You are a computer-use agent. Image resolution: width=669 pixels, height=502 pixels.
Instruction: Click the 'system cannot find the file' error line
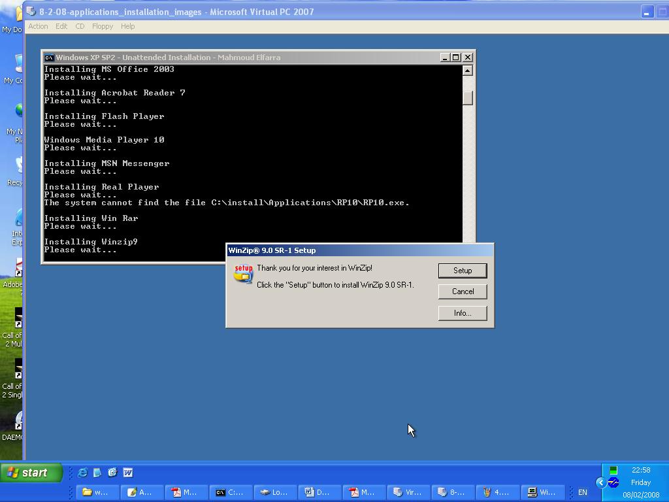pos(227,203)
